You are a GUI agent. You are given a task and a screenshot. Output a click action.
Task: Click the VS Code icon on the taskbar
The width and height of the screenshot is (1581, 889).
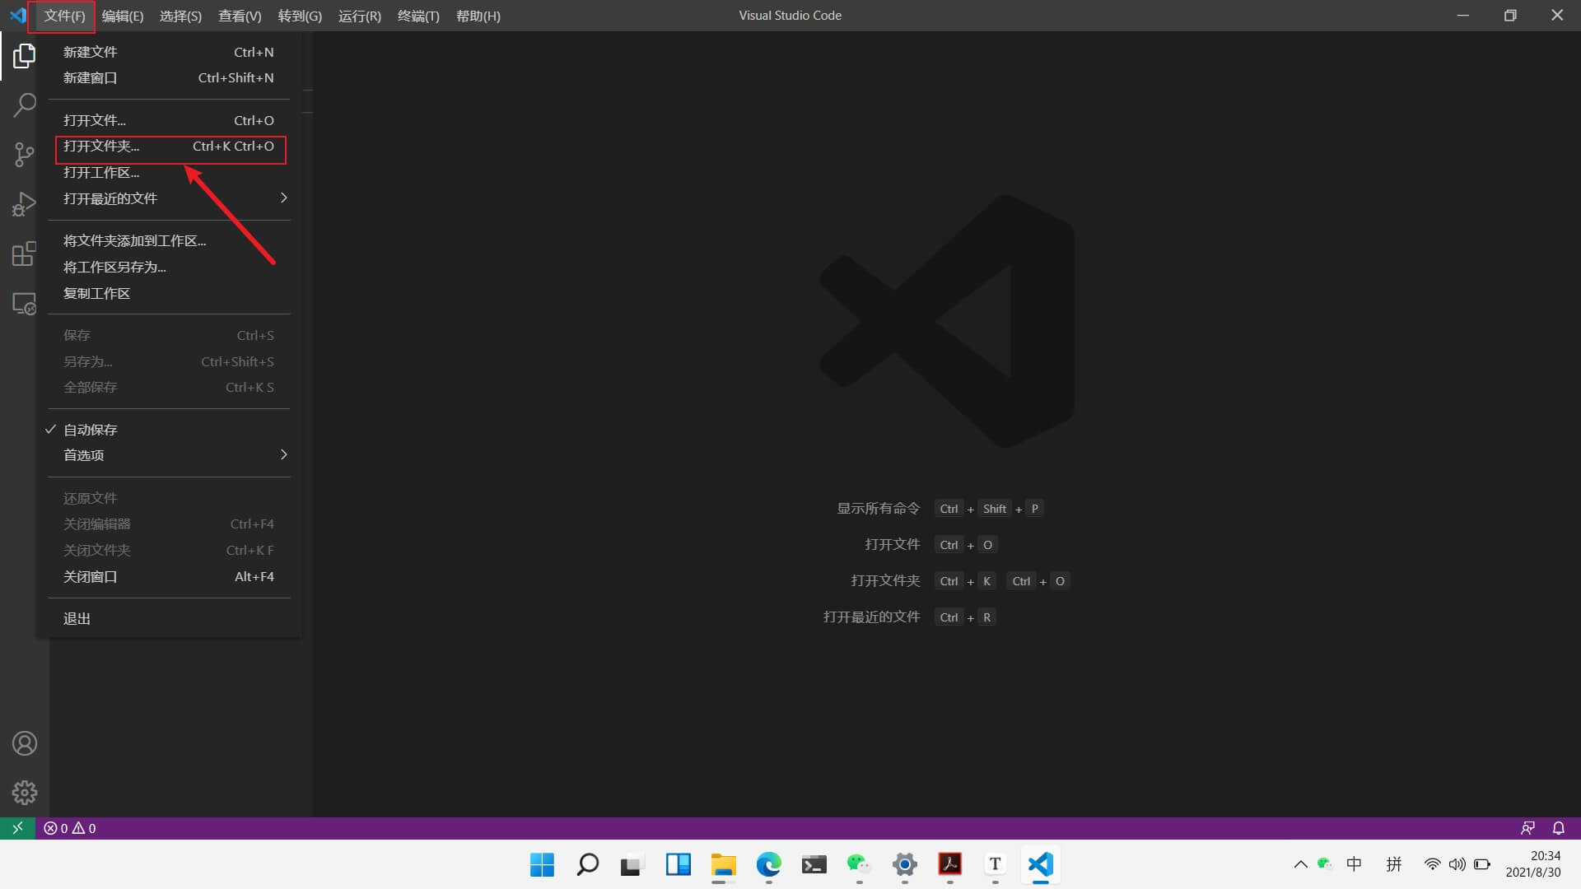tap(1040, 864)
